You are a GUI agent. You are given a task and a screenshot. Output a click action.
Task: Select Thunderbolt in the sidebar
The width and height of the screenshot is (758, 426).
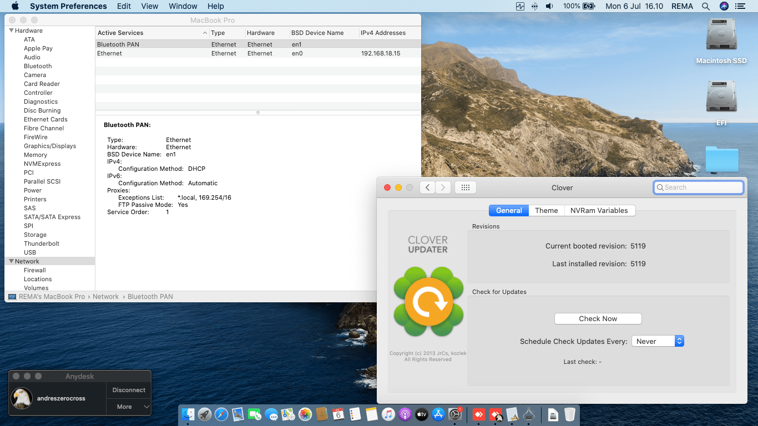(42, 244)
